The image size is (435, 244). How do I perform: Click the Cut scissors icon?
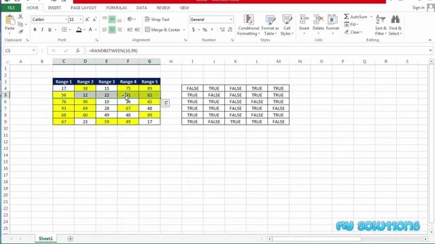[20, 16]
